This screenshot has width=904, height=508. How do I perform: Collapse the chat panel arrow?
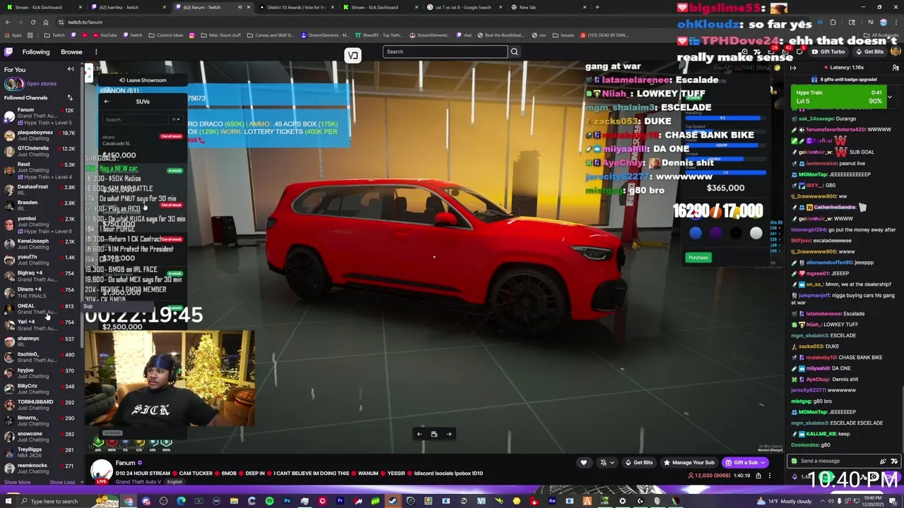(x=793, y=68)
